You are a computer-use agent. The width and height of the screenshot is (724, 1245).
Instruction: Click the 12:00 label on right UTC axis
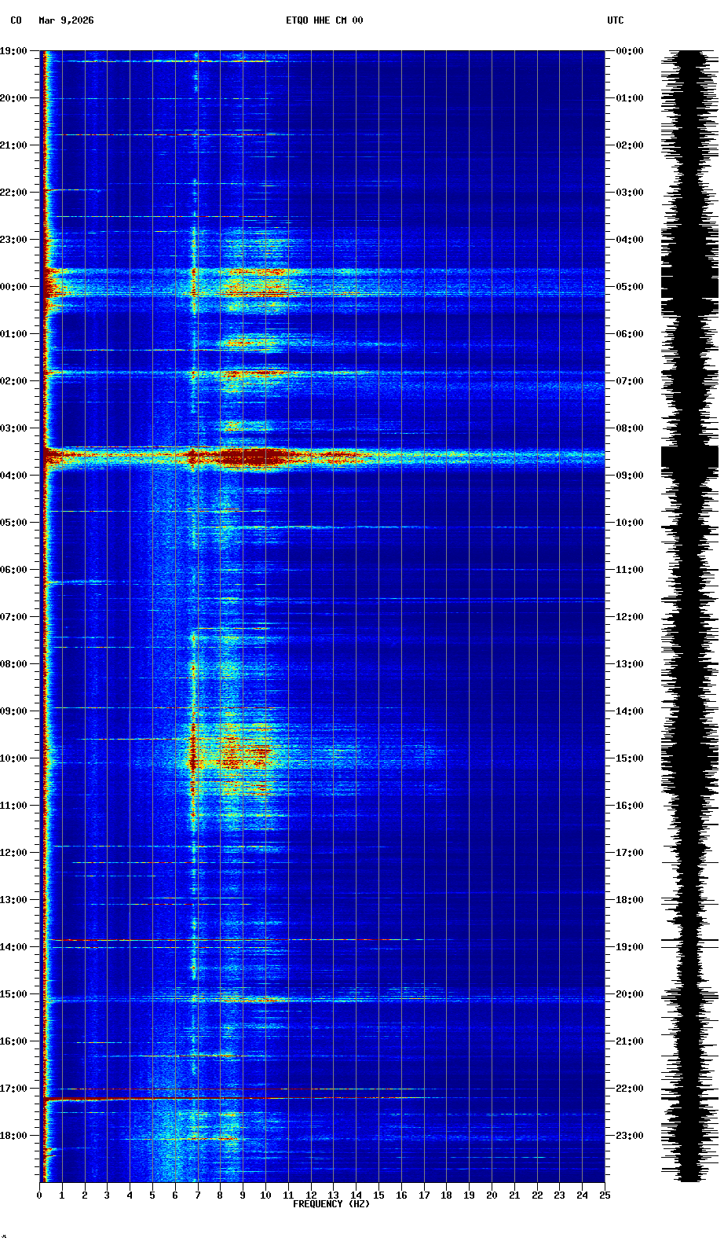(630, 617)
